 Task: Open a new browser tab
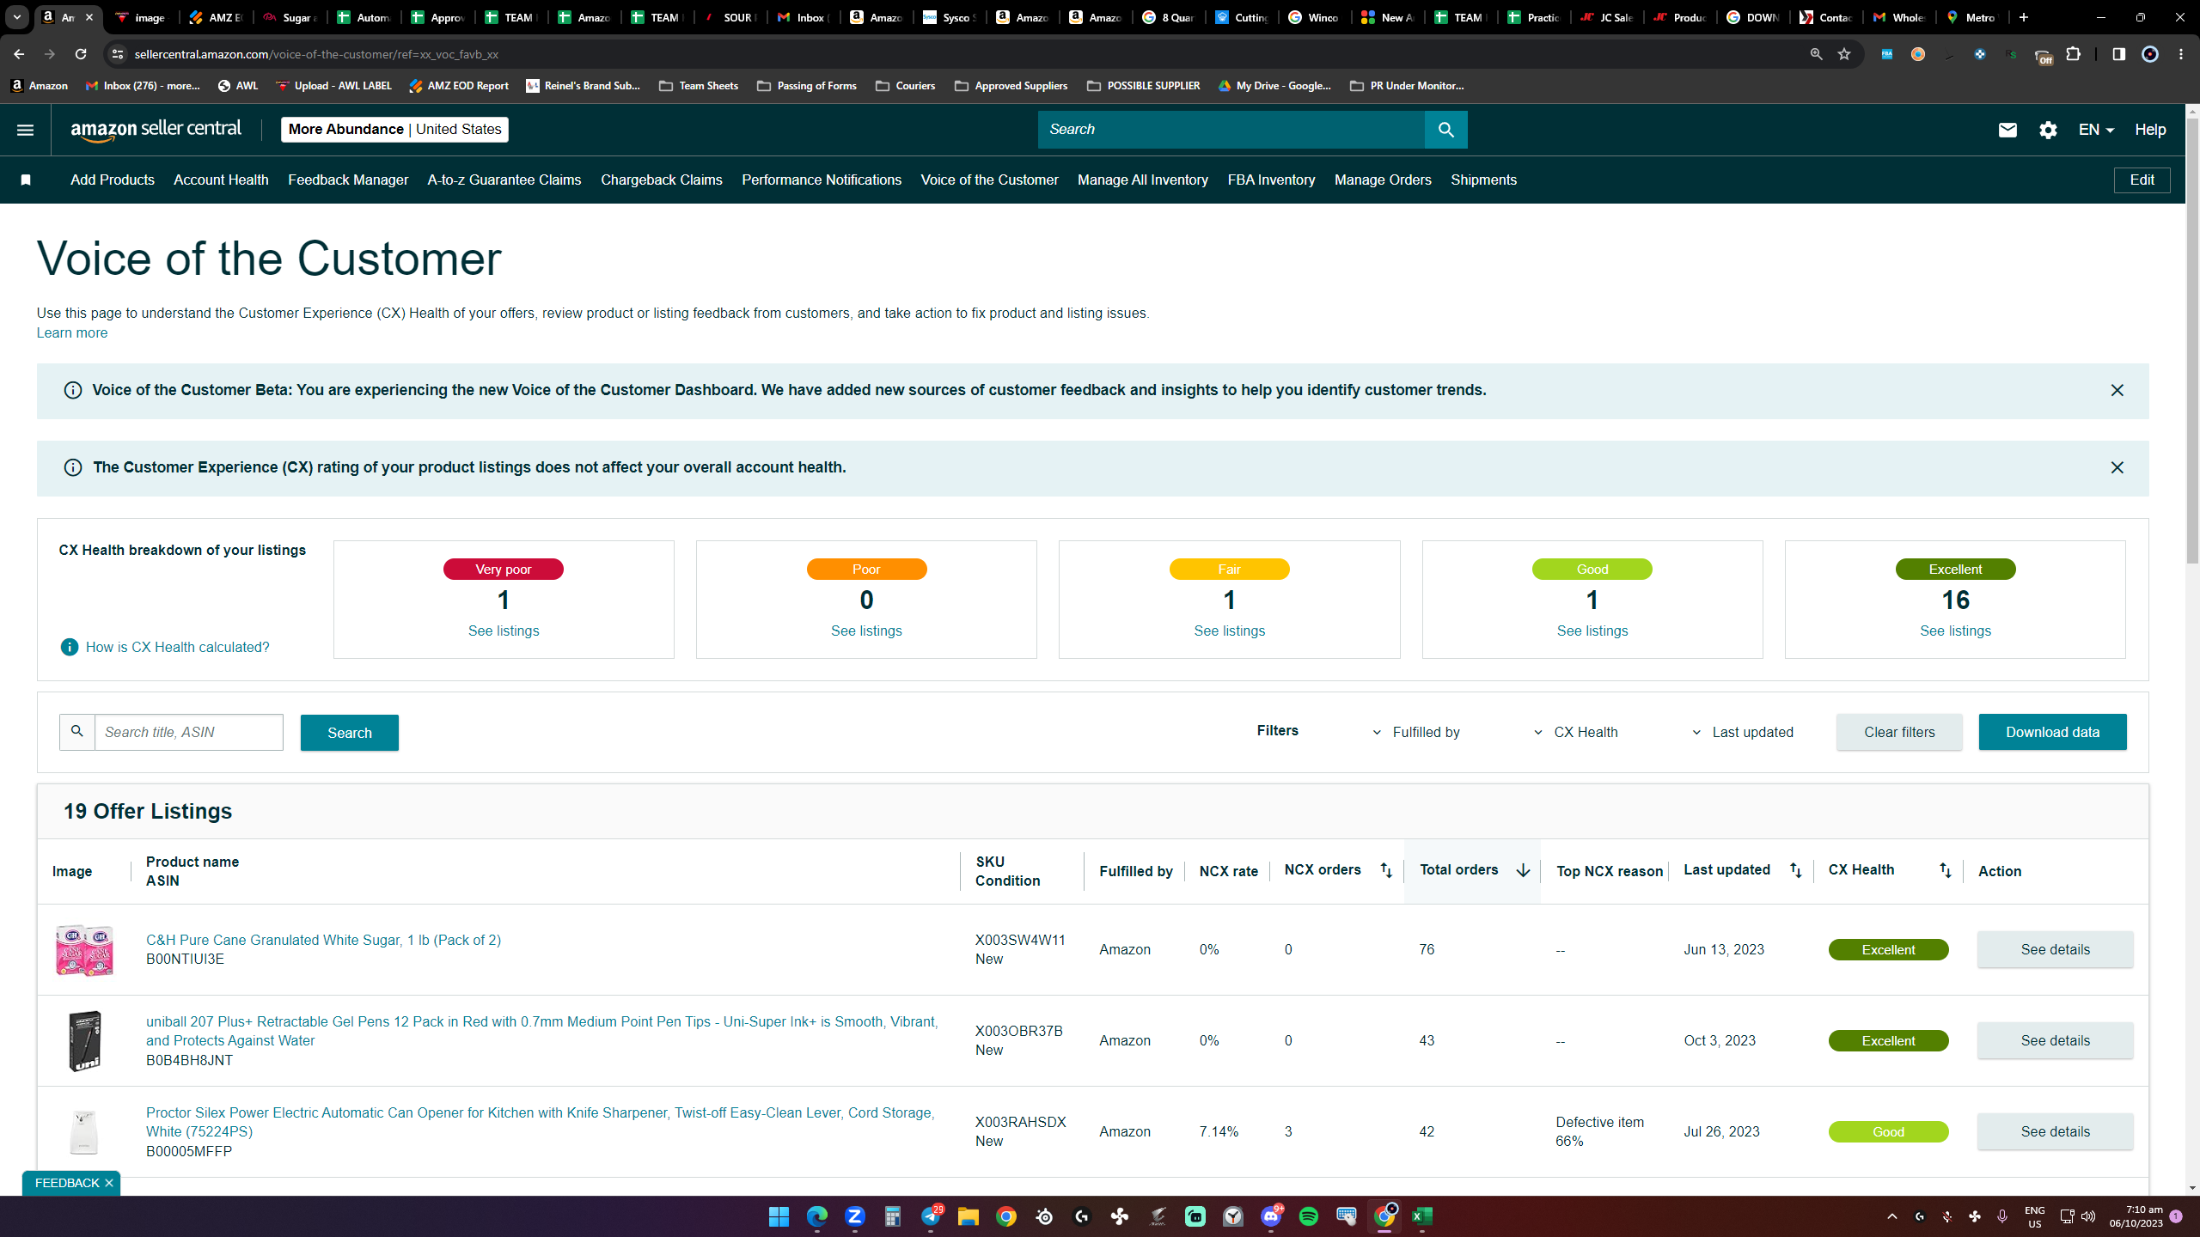(2024, 17)
